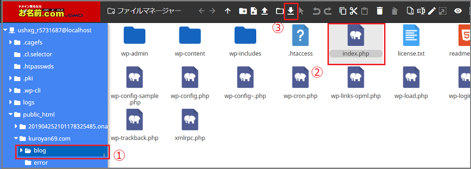Click the resize image icon
471x169 pixels.
pyautogui.click(x=442, y=11)
